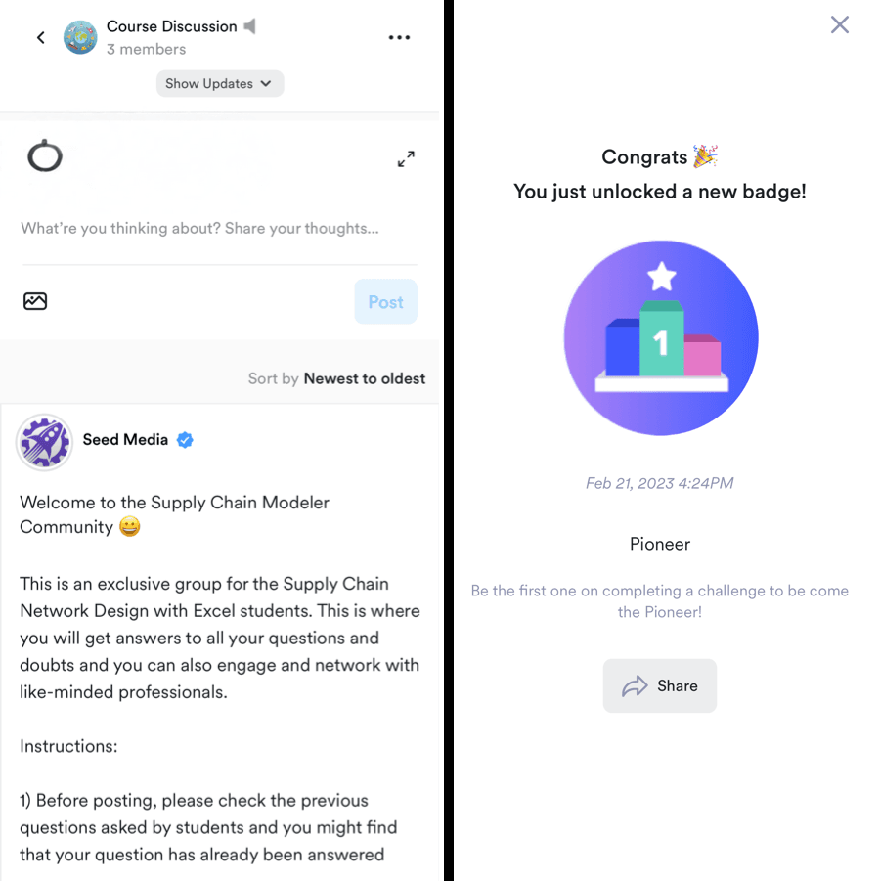This screenshot has width=880, height=881.
Task: Click the blue verified badge icon
Action: click(x=185, y=440)
